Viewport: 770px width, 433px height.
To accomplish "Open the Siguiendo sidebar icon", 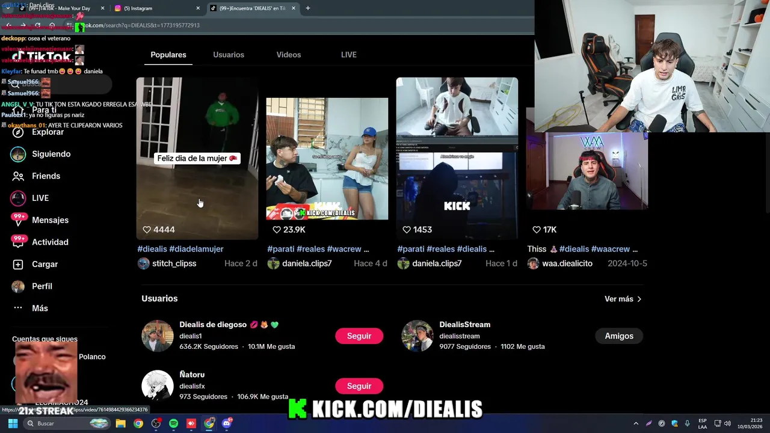I will (18, 154).
